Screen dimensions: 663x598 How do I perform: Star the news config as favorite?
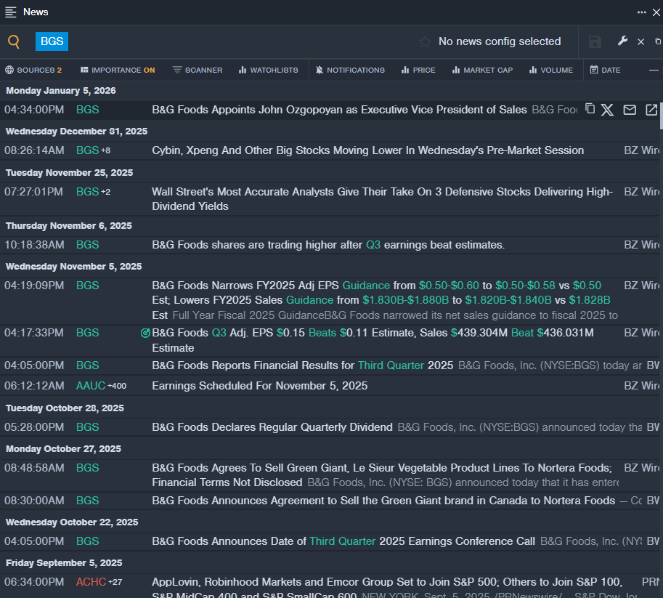point(425,42)
